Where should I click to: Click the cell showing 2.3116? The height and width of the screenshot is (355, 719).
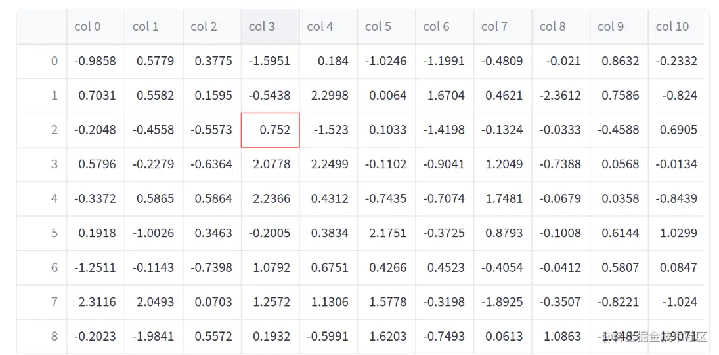point(96,302)
